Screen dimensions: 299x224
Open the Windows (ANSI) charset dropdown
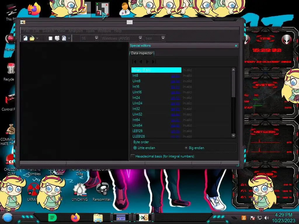click(x=140, y=38)
